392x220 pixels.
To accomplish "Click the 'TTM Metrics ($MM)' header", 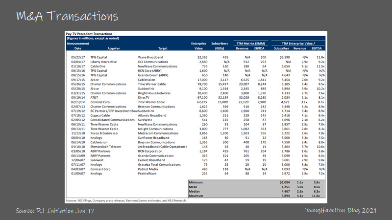I will tap(250, 44).
